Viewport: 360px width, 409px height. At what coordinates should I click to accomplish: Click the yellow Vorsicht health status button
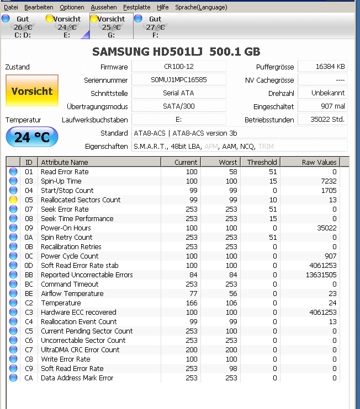pos(32,90)
